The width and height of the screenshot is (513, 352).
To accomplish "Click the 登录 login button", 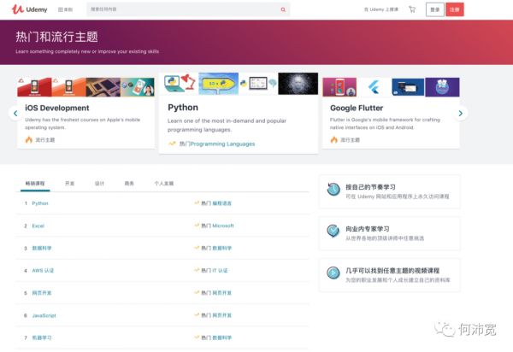I will pos(434,10).
